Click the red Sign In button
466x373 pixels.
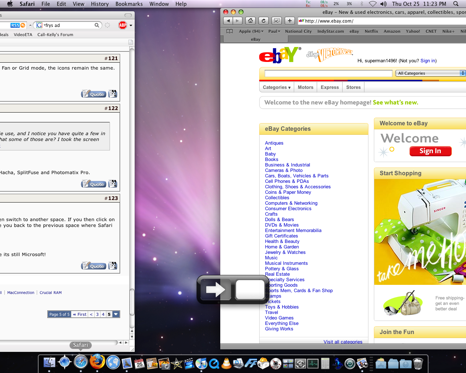pos(430,151)
